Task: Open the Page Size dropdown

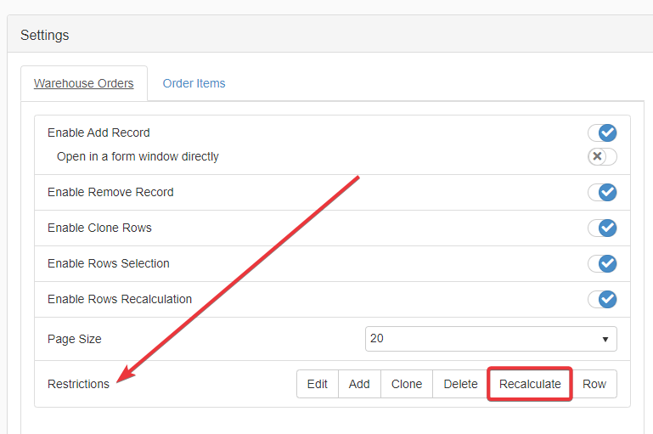Action: coord(491,338)
